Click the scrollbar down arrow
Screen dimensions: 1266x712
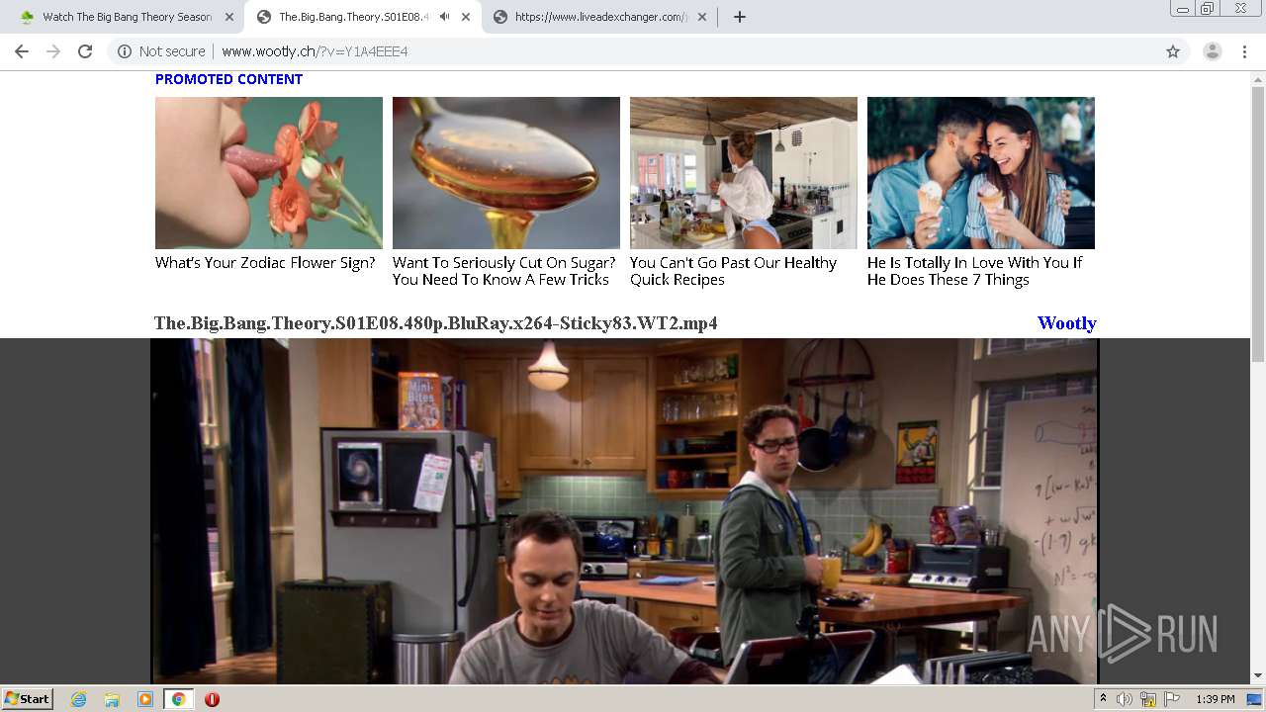(1258, 676)
